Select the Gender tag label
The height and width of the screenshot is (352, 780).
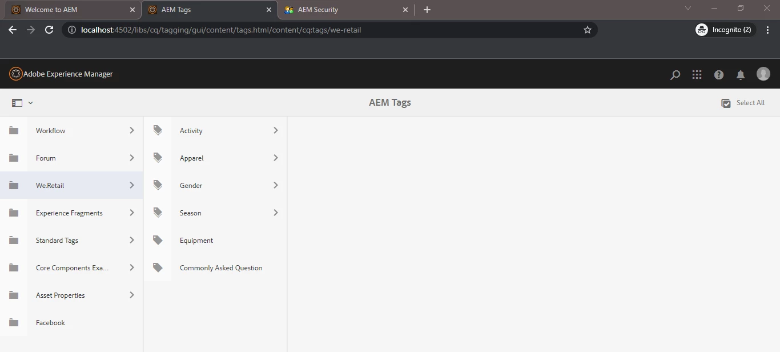pos(191,186)
